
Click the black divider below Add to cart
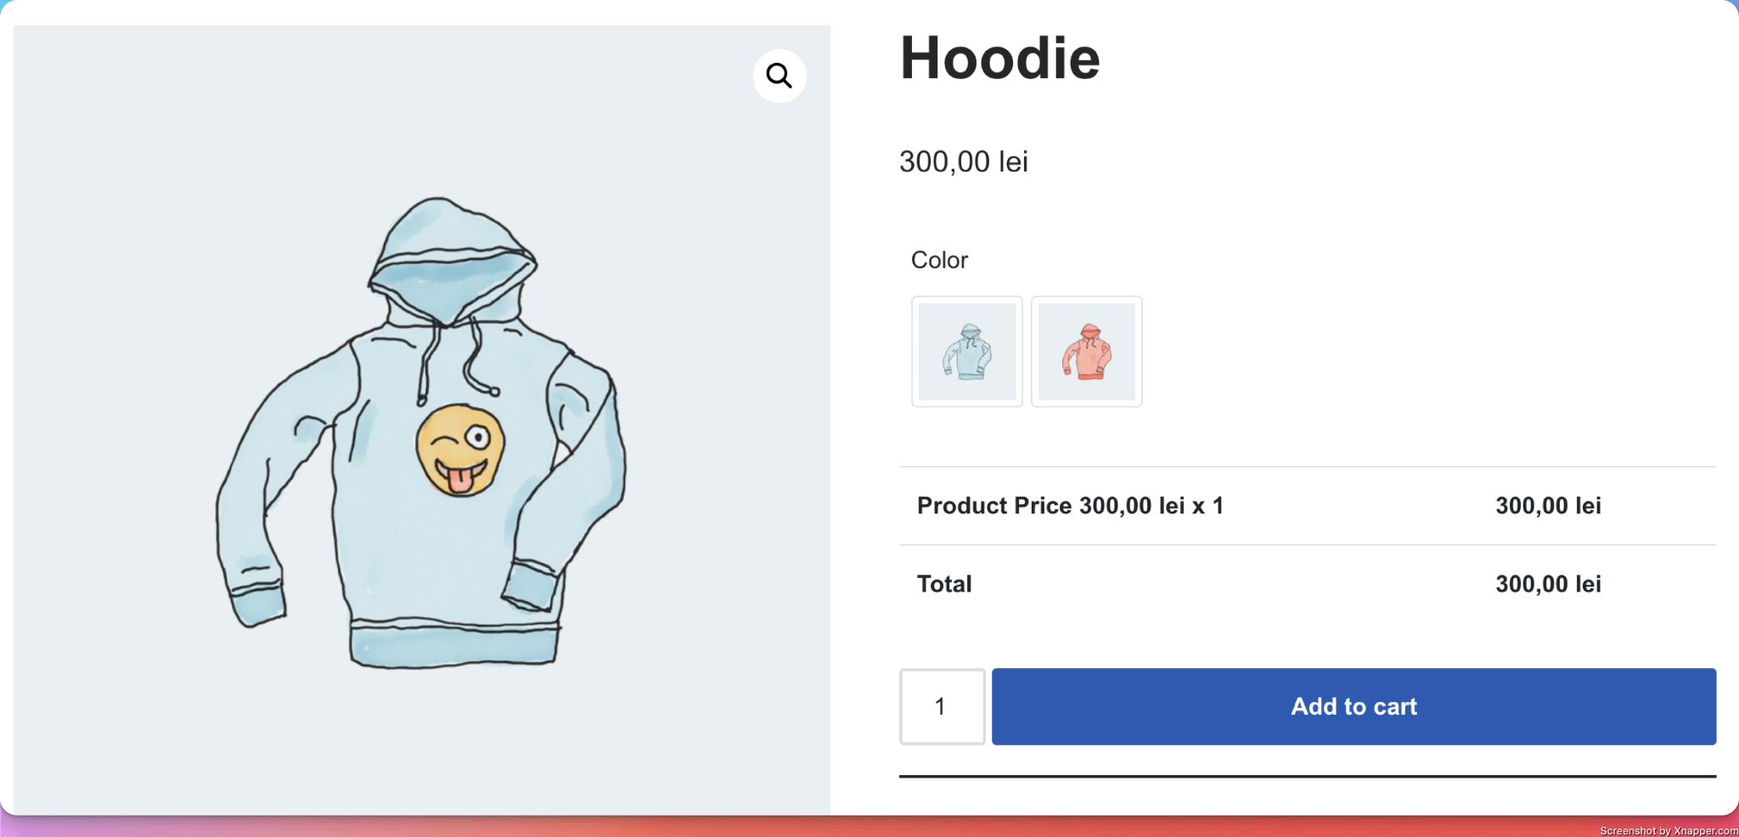[x=1307, y=776]
